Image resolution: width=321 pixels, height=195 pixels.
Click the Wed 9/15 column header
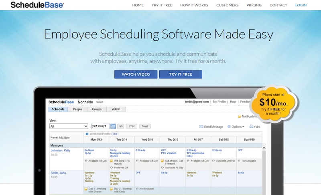click(x=147, y=140)
